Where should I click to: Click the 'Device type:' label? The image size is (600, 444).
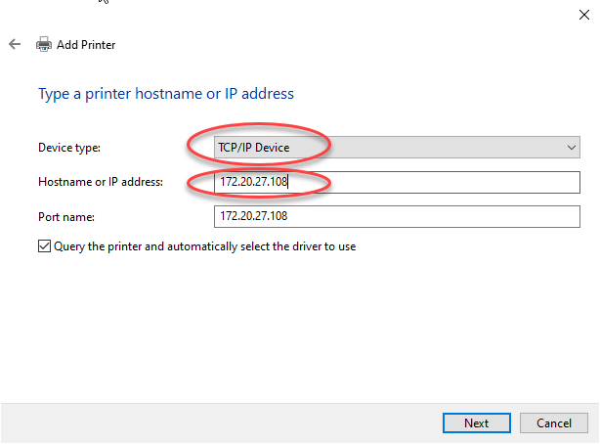(x=69, y=148)
